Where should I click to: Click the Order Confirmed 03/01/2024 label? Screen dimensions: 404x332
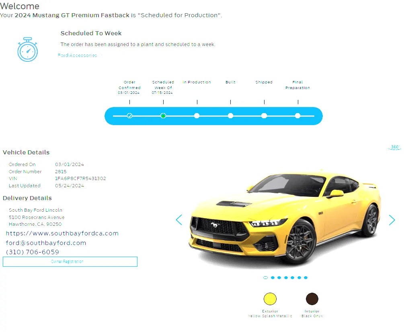[x=129, y=87]
